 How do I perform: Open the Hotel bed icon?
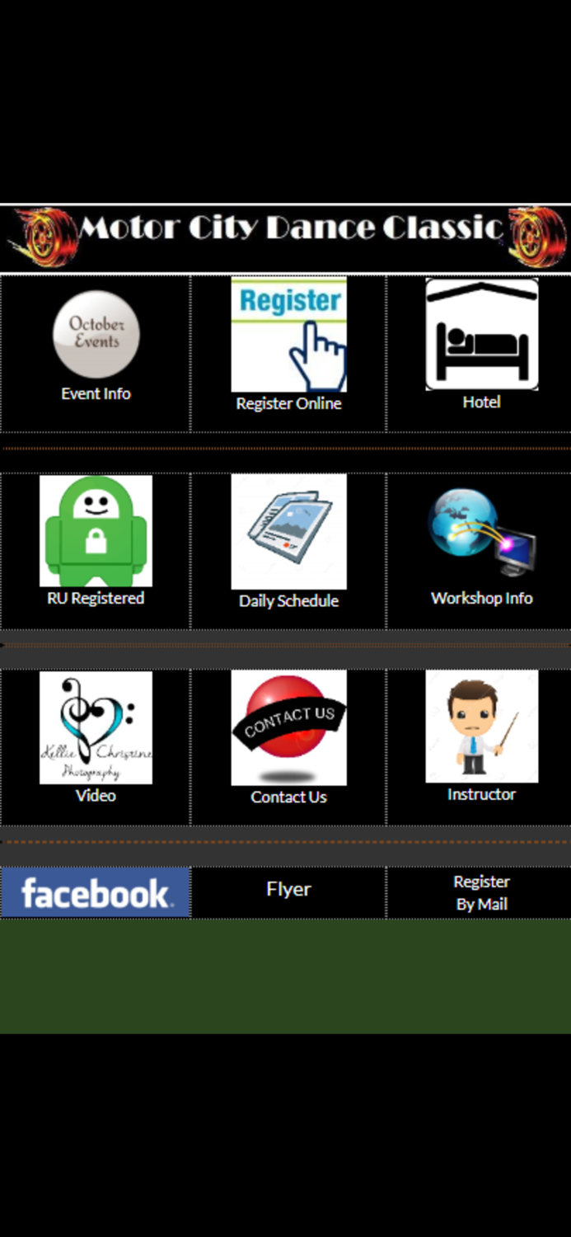coord(482,334)
